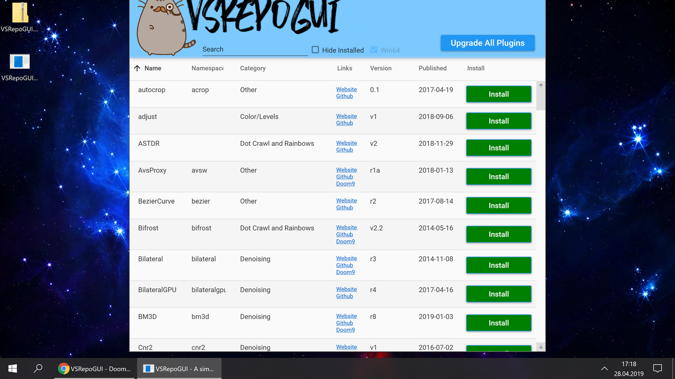The height and width of the screenshot is (379, 675).
Task: Open the VSRepoGUI zip archive on desktop
Action: coord(20,13)
